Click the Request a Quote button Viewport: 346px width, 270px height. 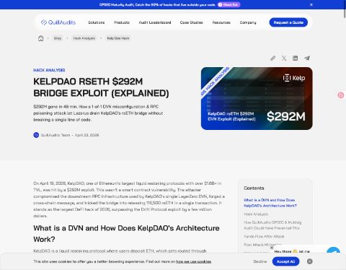coord(288,22)
